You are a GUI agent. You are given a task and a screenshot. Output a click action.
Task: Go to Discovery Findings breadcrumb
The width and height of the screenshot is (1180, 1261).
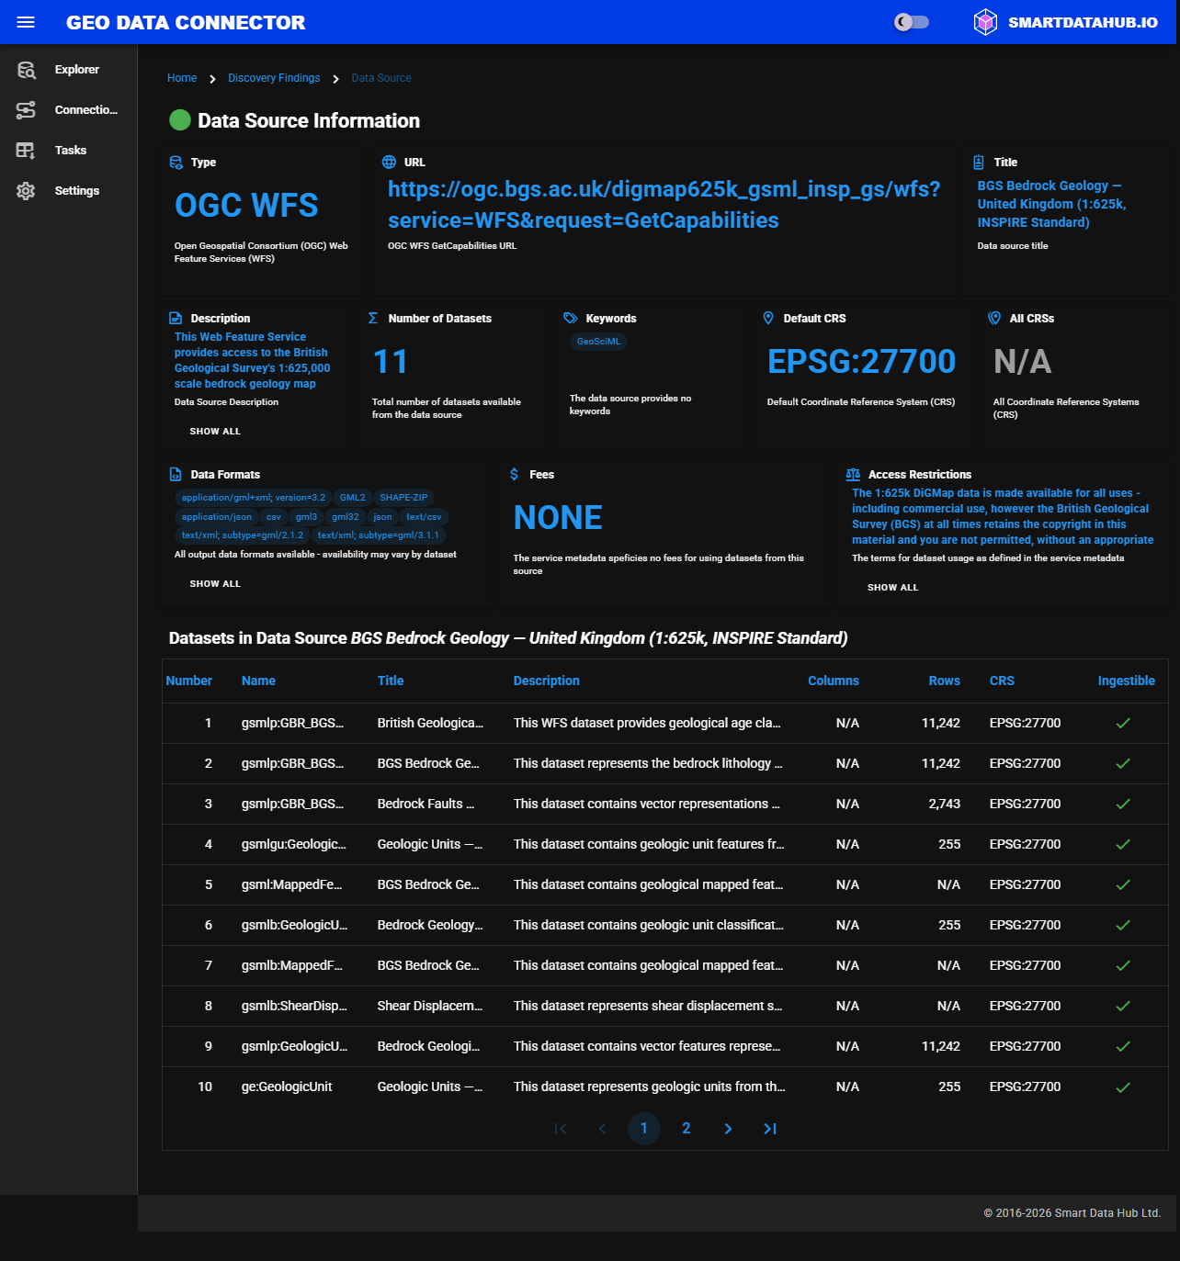(274, 78)
